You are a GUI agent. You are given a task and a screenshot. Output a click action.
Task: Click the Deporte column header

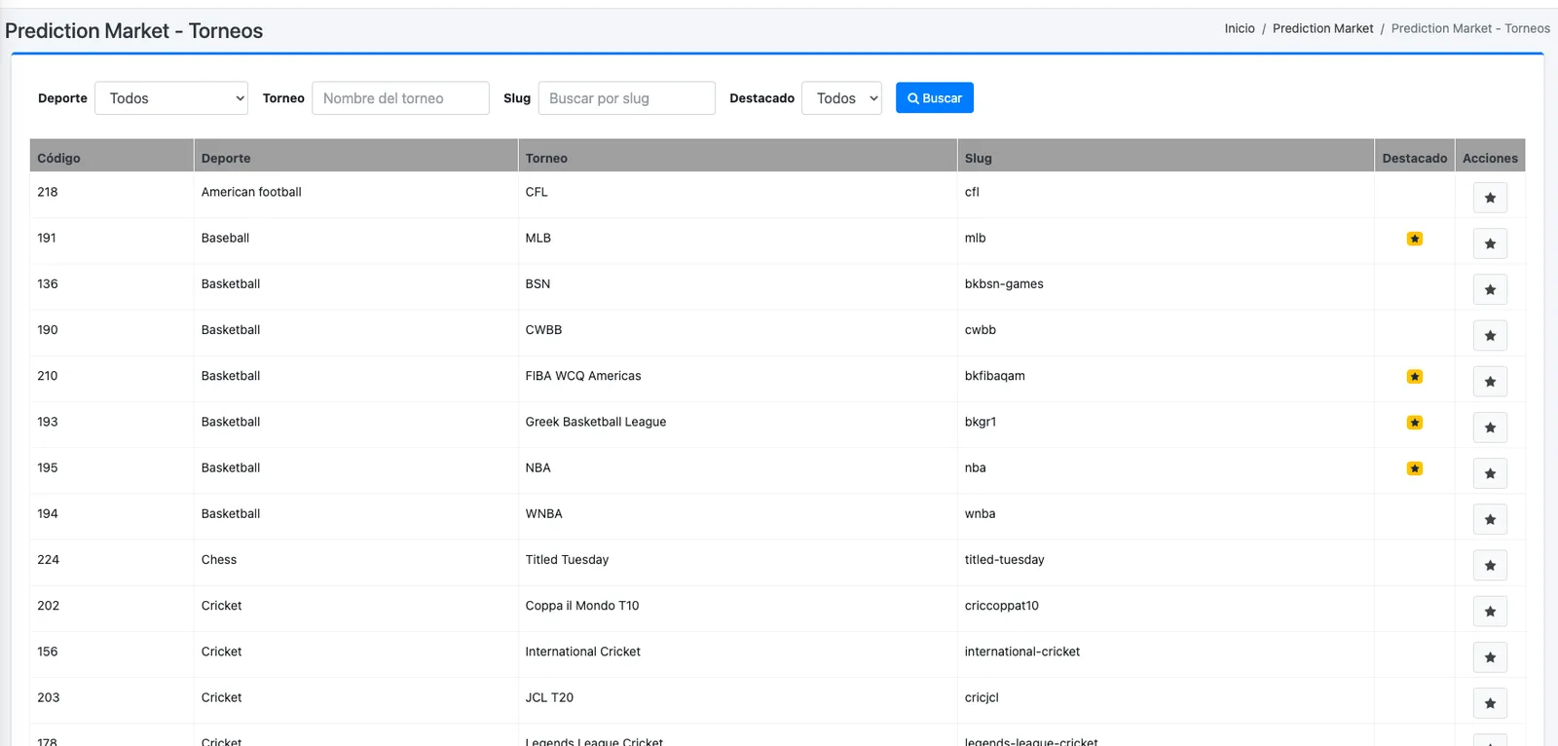point(356,156)
